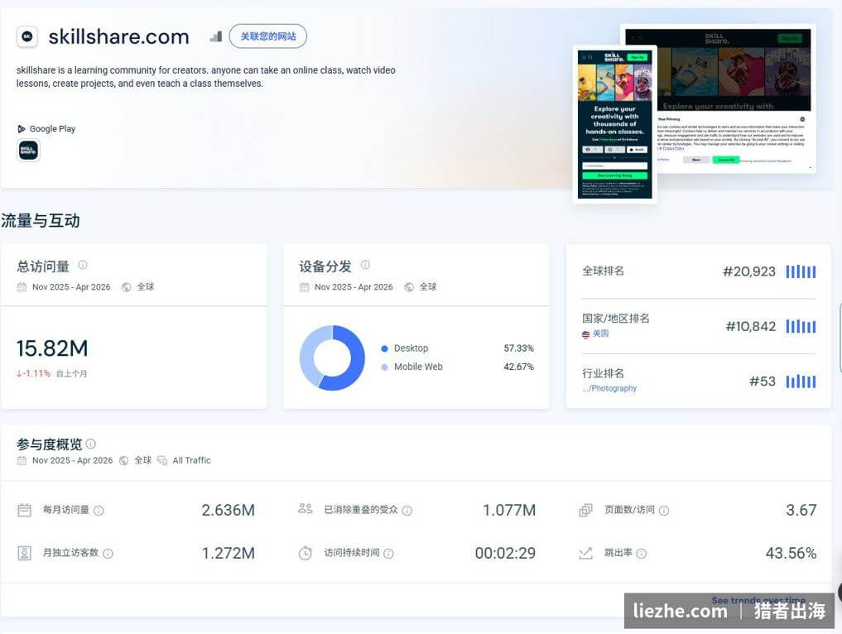Click the skillshare.com favicon logo
Image resolution: width=842 pixels, height=634 pixels.
[26, 36]
